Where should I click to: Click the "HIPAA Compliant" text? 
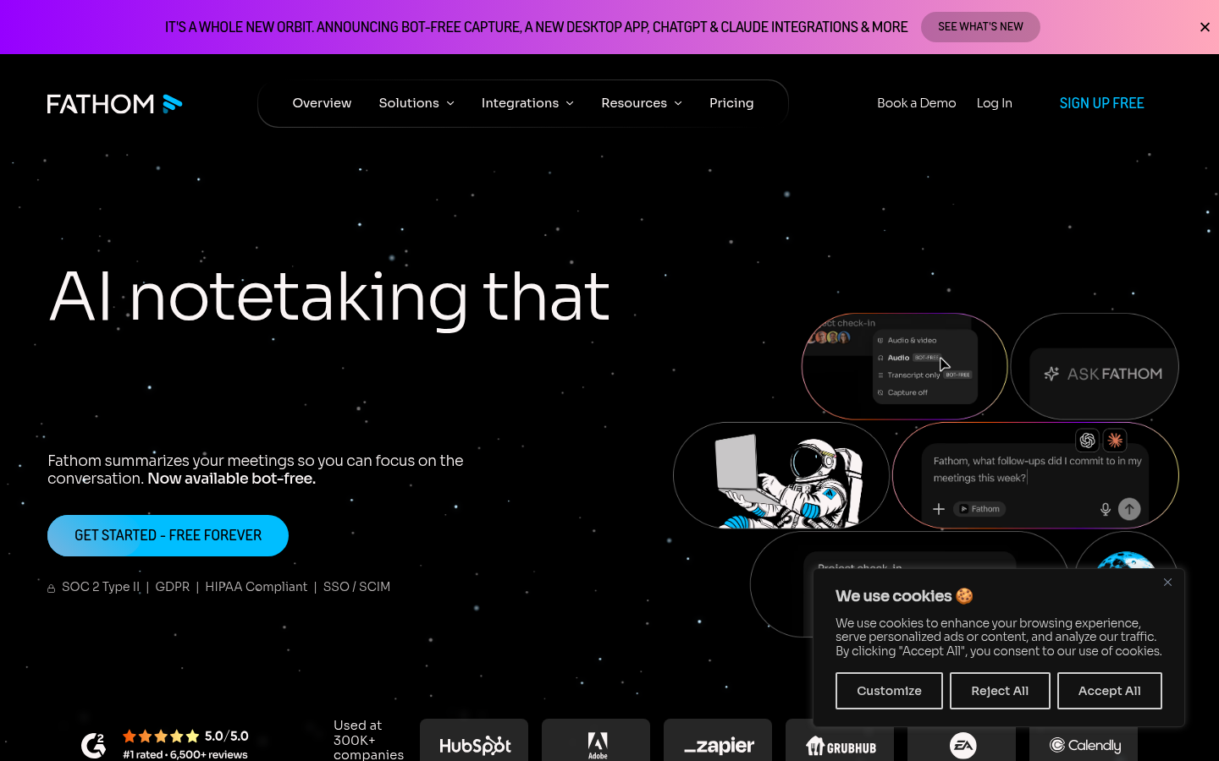click(256, 587)
